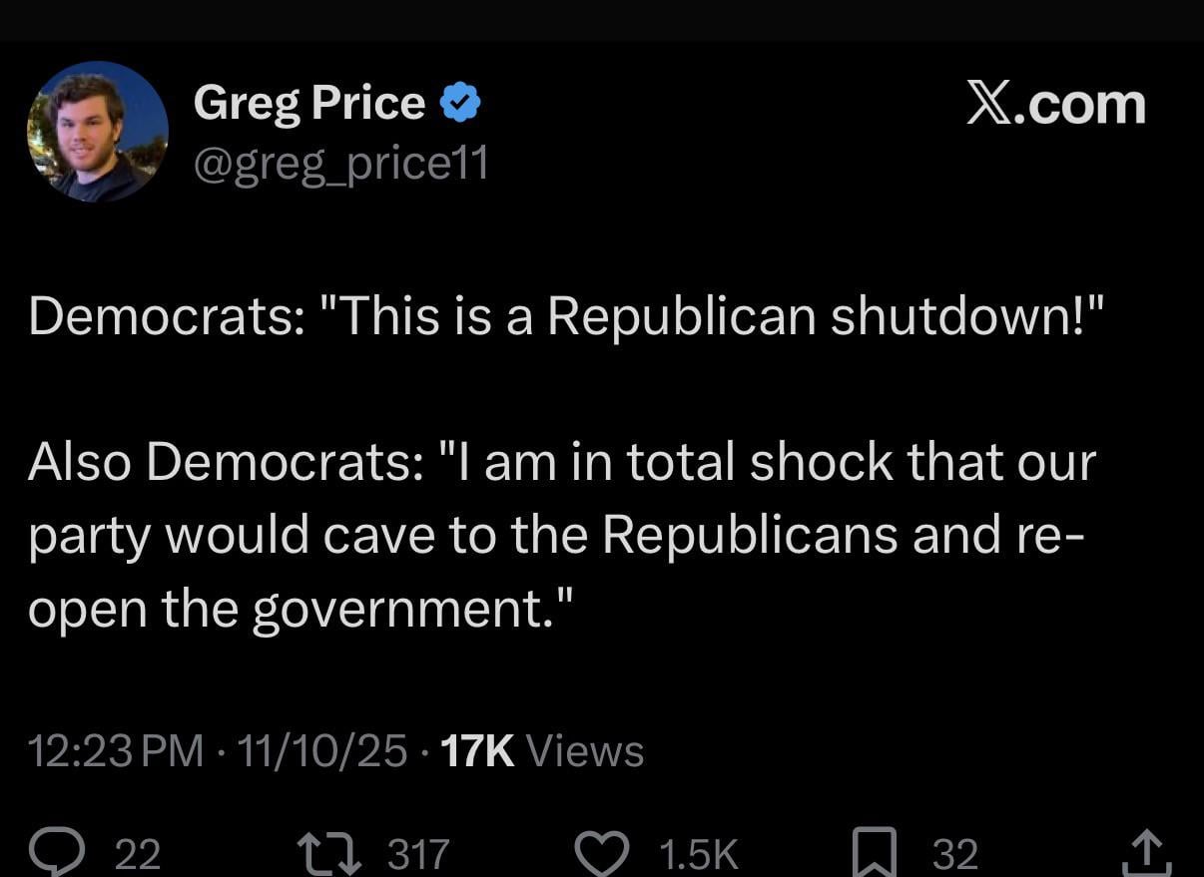
Task: Click the blue verified checkmark badge
Action: point(460,103)
